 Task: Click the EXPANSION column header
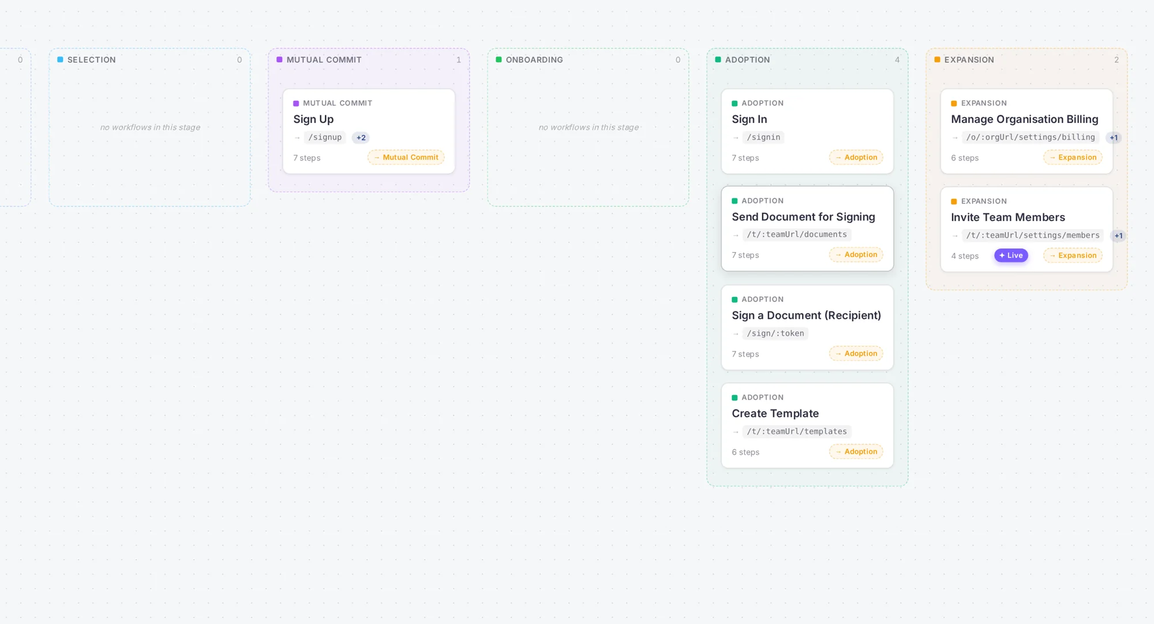coord(969,60)
